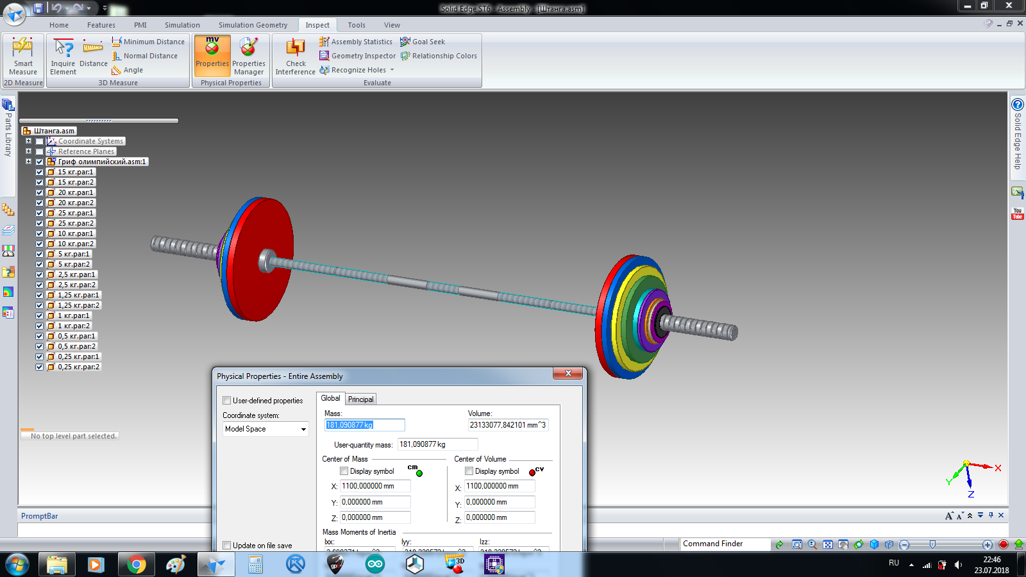Open Customize Quick Access Toolbar dropdown
Viewport: 1026px width, 577px height.
pos(105,8)
